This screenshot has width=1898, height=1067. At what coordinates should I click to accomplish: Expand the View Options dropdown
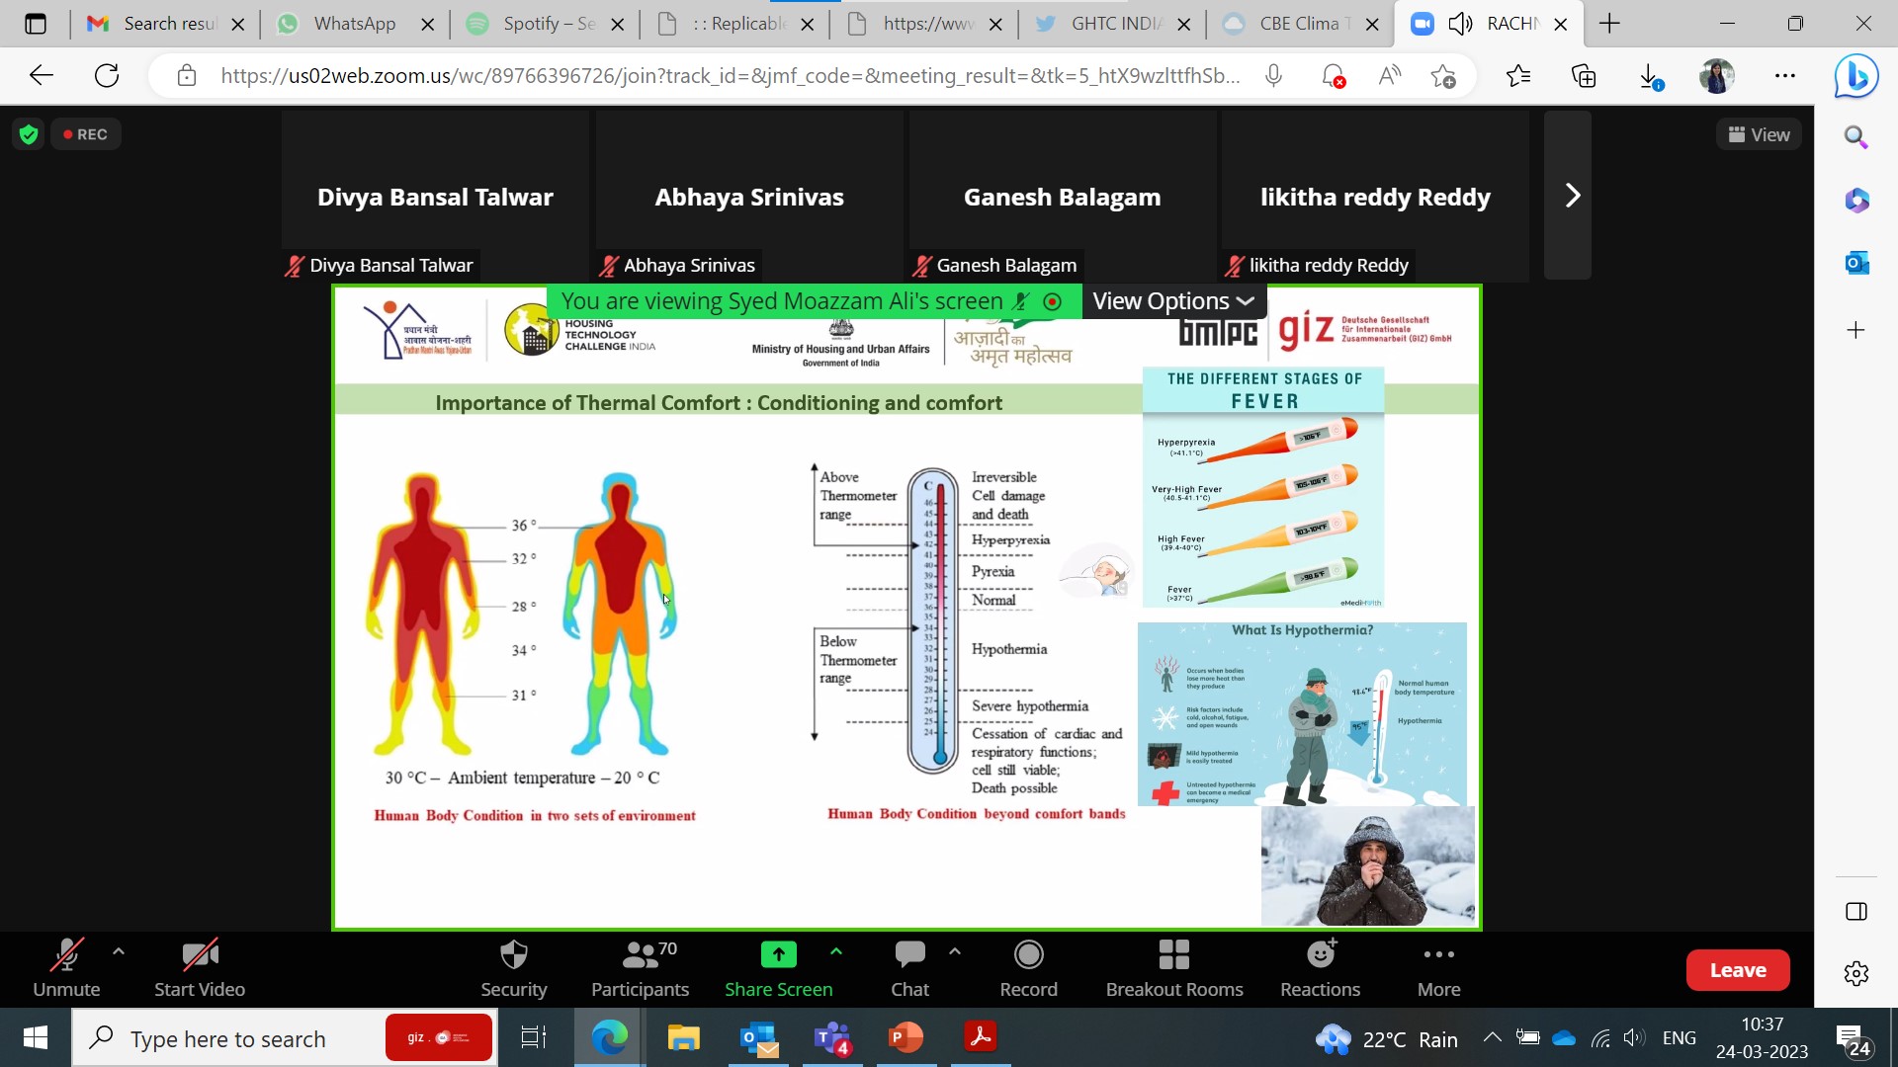(1172, 301)
